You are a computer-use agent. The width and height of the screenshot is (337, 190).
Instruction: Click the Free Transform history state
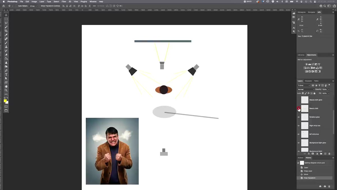coord(315,178)
